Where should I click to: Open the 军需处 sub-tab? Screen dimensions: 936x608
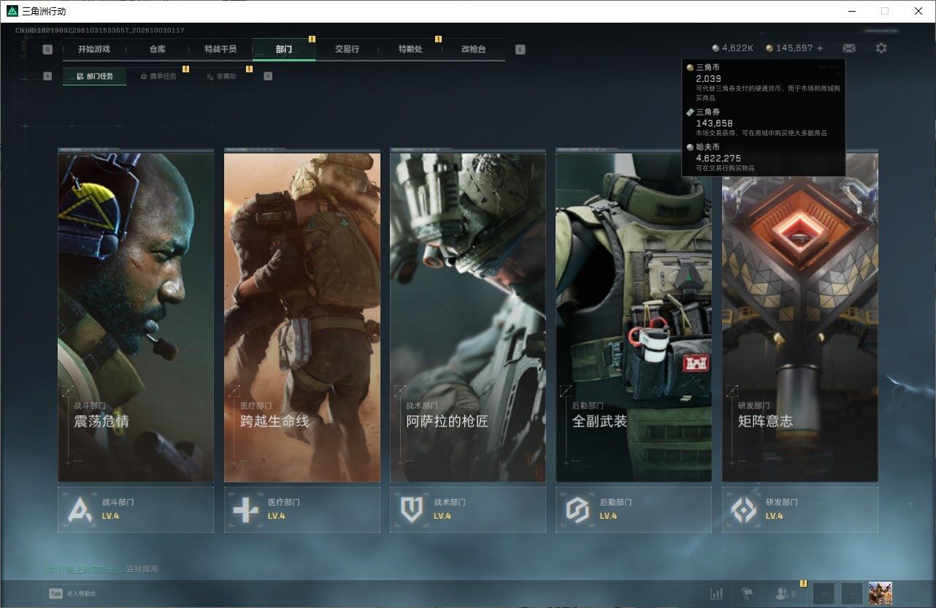[221, 76]
